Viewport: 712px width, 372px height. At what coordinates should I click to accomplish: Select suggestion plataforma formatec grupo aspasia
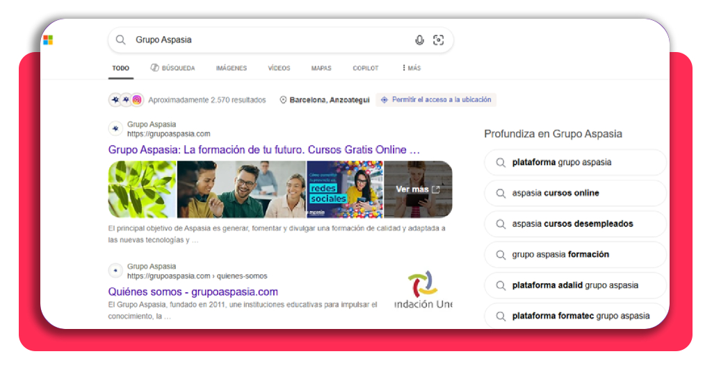[x=575, y=316]
